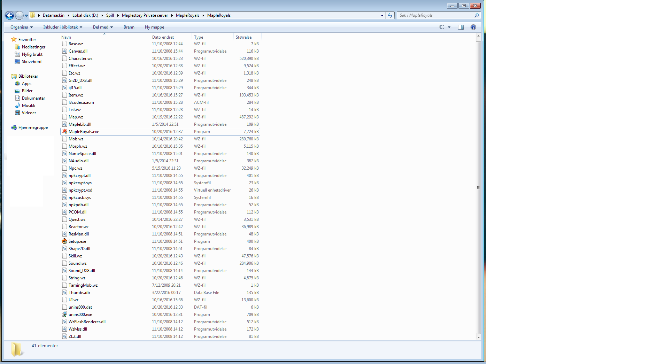Expand the arrow after the Datamaskin breadcrumb
This screenshot has width=666, height=364.
tap(68, 15)
